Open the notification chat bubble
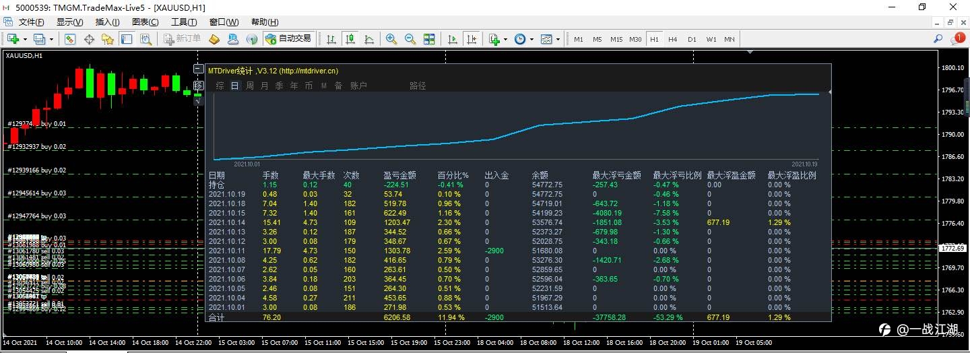 (959, 39)
